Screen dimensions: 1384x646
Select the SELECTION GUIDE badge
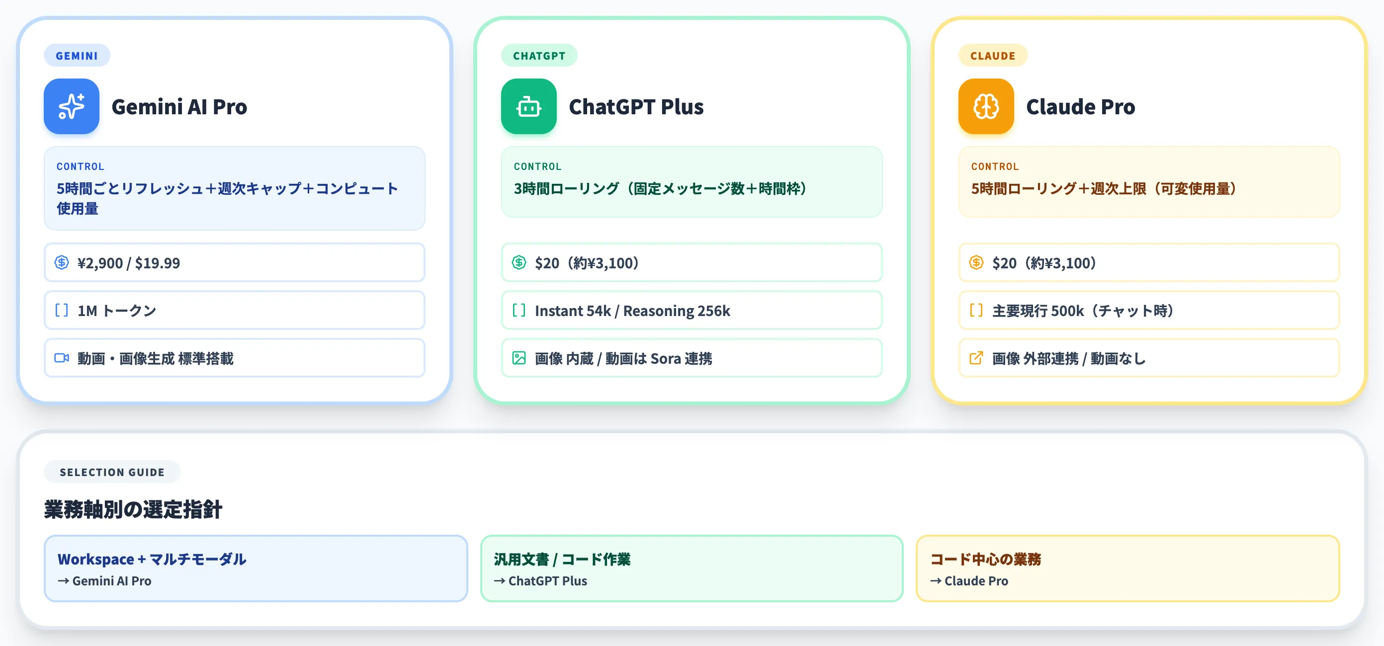click(x=112, y=472)
